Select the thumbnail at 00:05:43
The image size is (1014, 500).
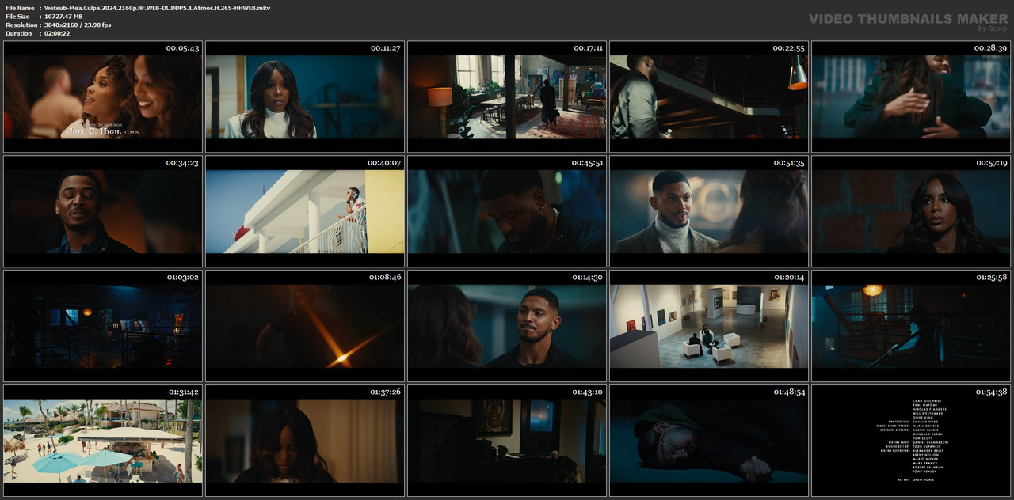[103, 97]
